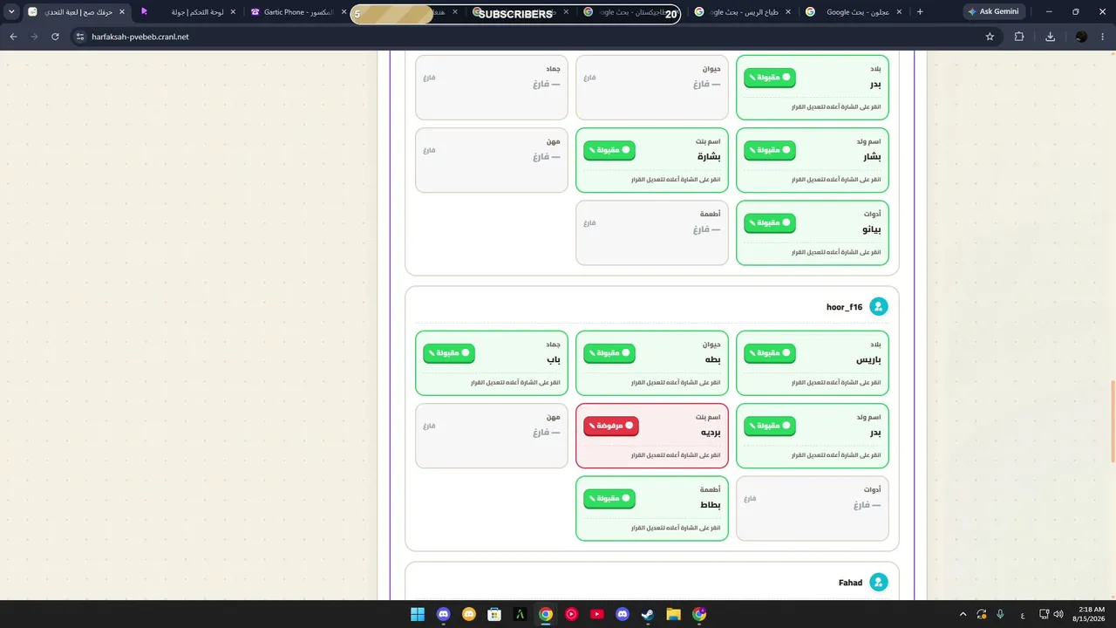This screenshot has height=628, width=1116.
Task: Click the player name Fahad
Action: 850,583
